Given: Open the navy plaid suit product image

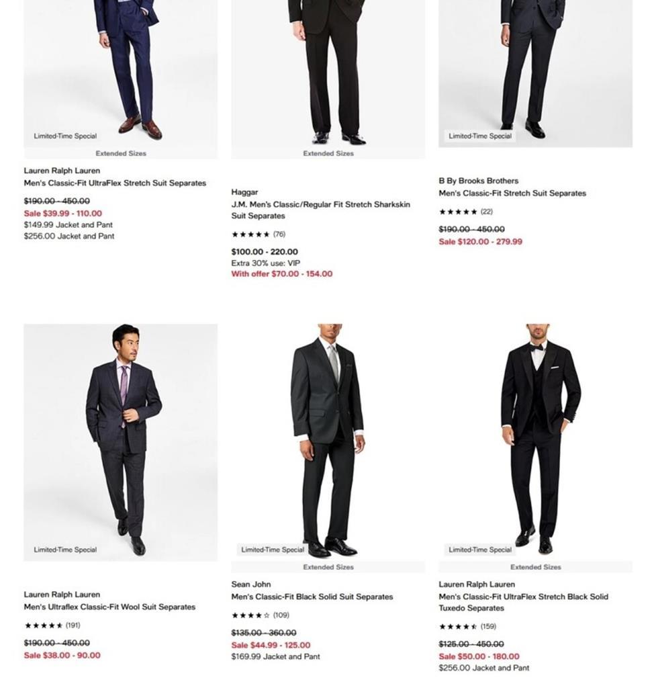Looking at the screenshot, I should tap(121, 67).
